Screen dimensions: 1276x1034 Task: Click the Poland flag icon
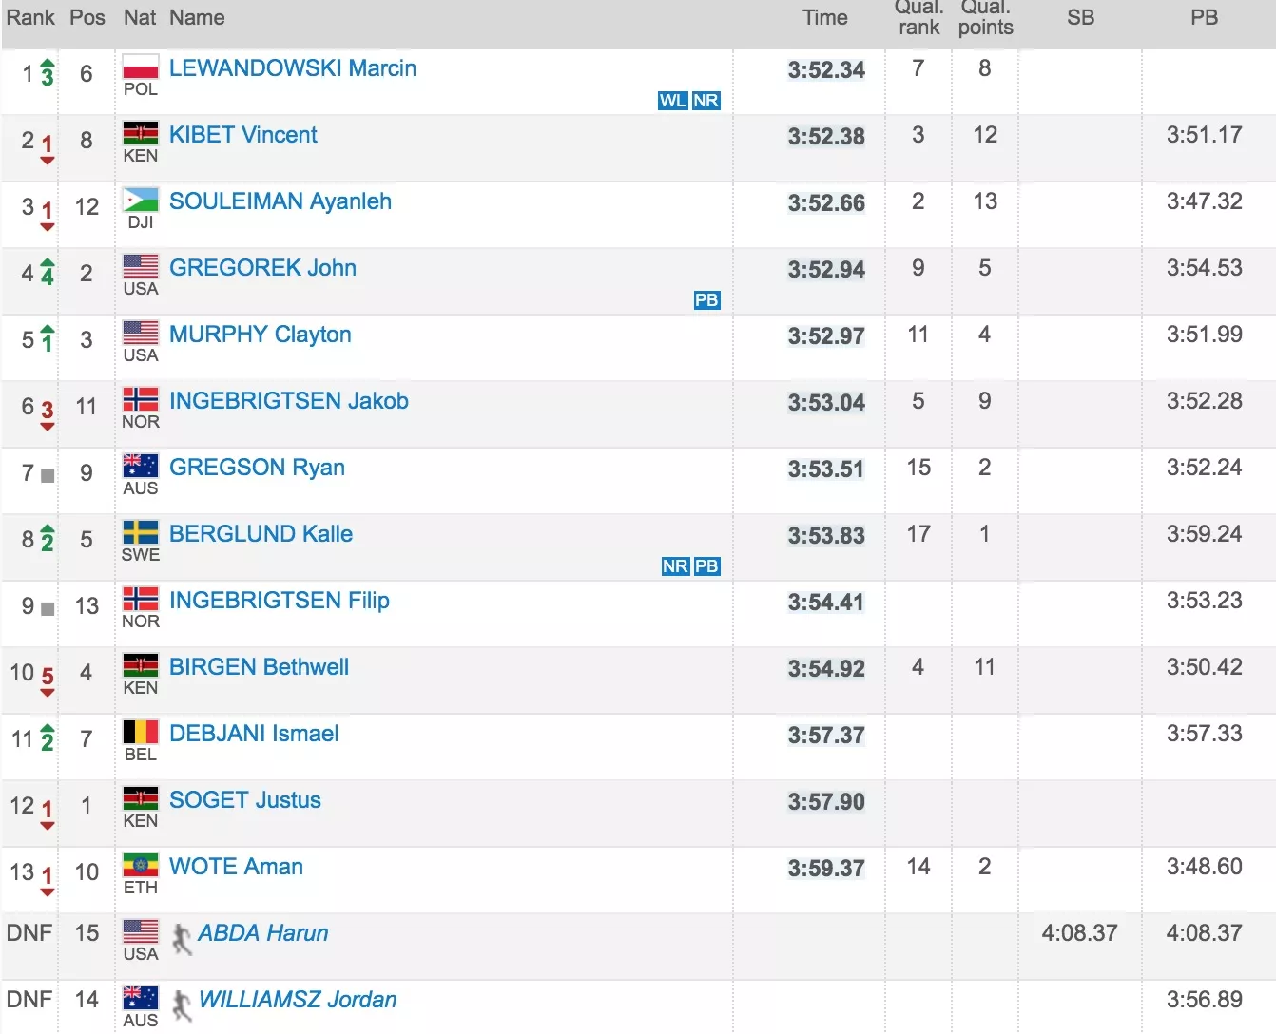[x=141, y=67]
